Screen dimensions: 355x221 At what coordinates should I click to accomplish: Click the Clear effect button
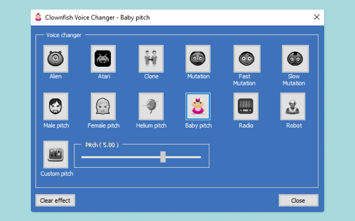click(55, 200)
